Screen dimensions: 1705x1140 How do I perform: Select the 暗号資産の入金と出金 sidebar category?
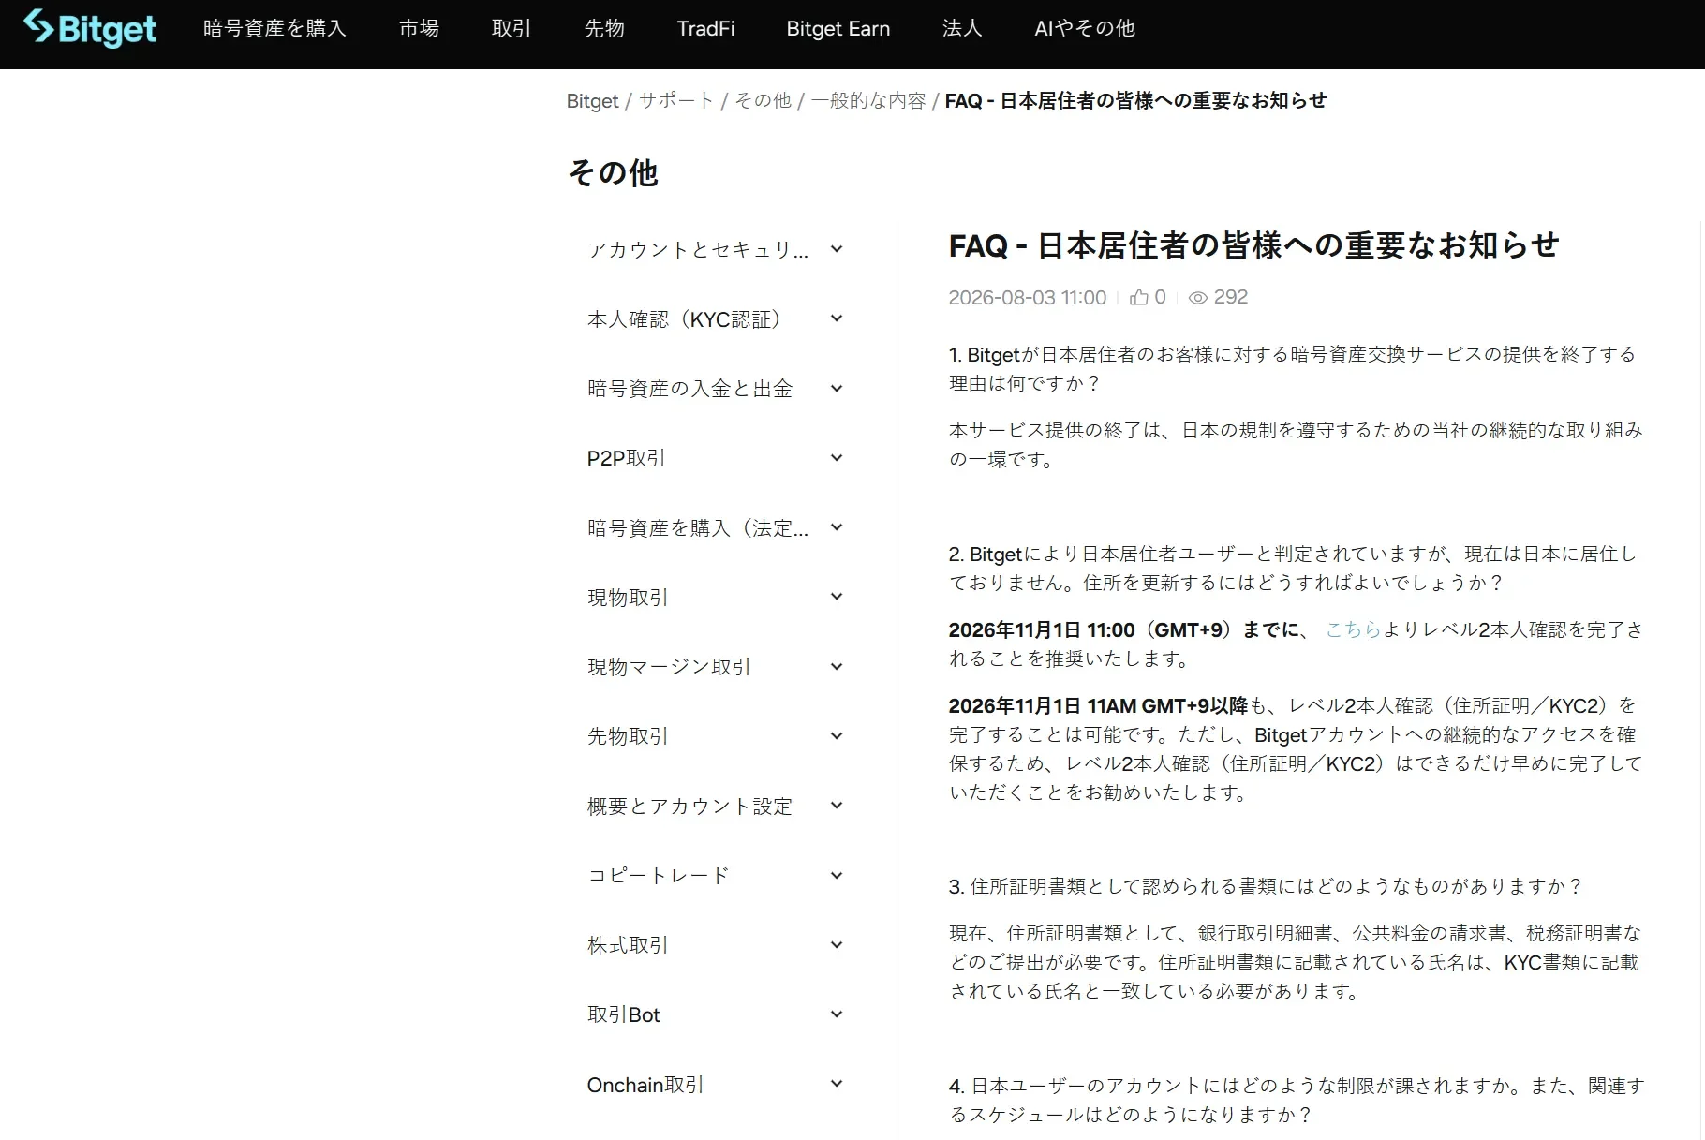[690, 389]
